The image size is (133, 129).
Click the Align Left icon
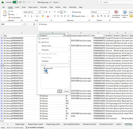(55, 16)
